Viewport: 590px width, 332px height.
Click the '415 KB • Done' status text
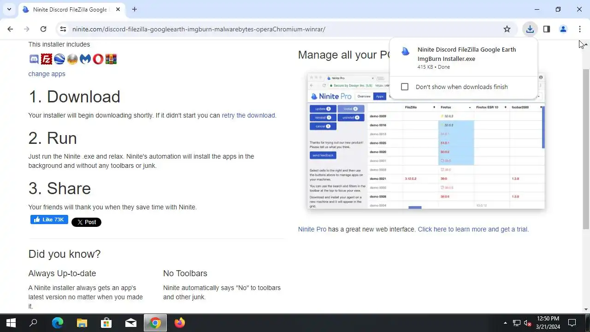tap(434, 67)
